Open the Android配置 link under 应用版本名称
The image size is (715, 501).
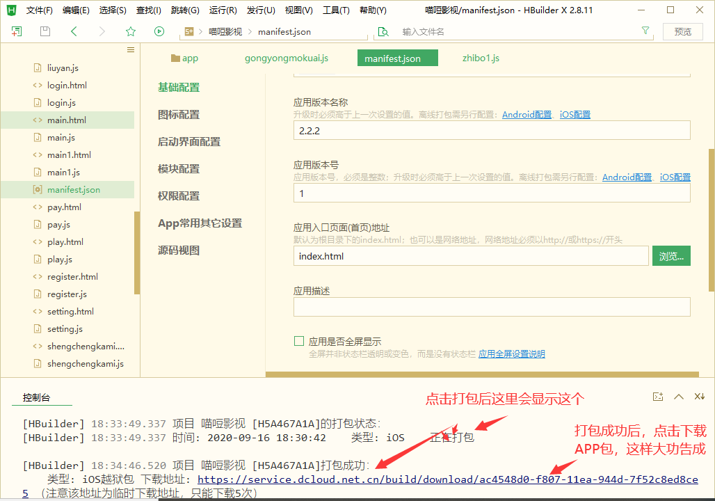[x=527, y=115]
